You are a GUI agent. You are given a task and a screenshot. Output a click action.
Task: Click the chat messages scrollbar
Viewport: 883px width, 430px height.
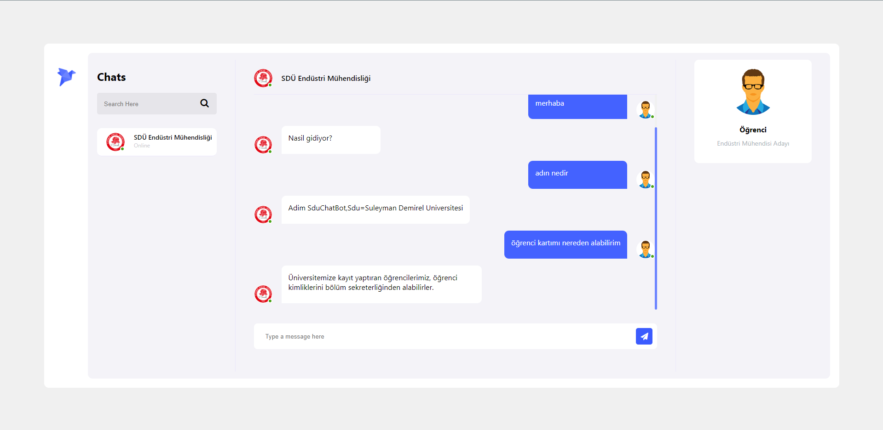point(656,218)
